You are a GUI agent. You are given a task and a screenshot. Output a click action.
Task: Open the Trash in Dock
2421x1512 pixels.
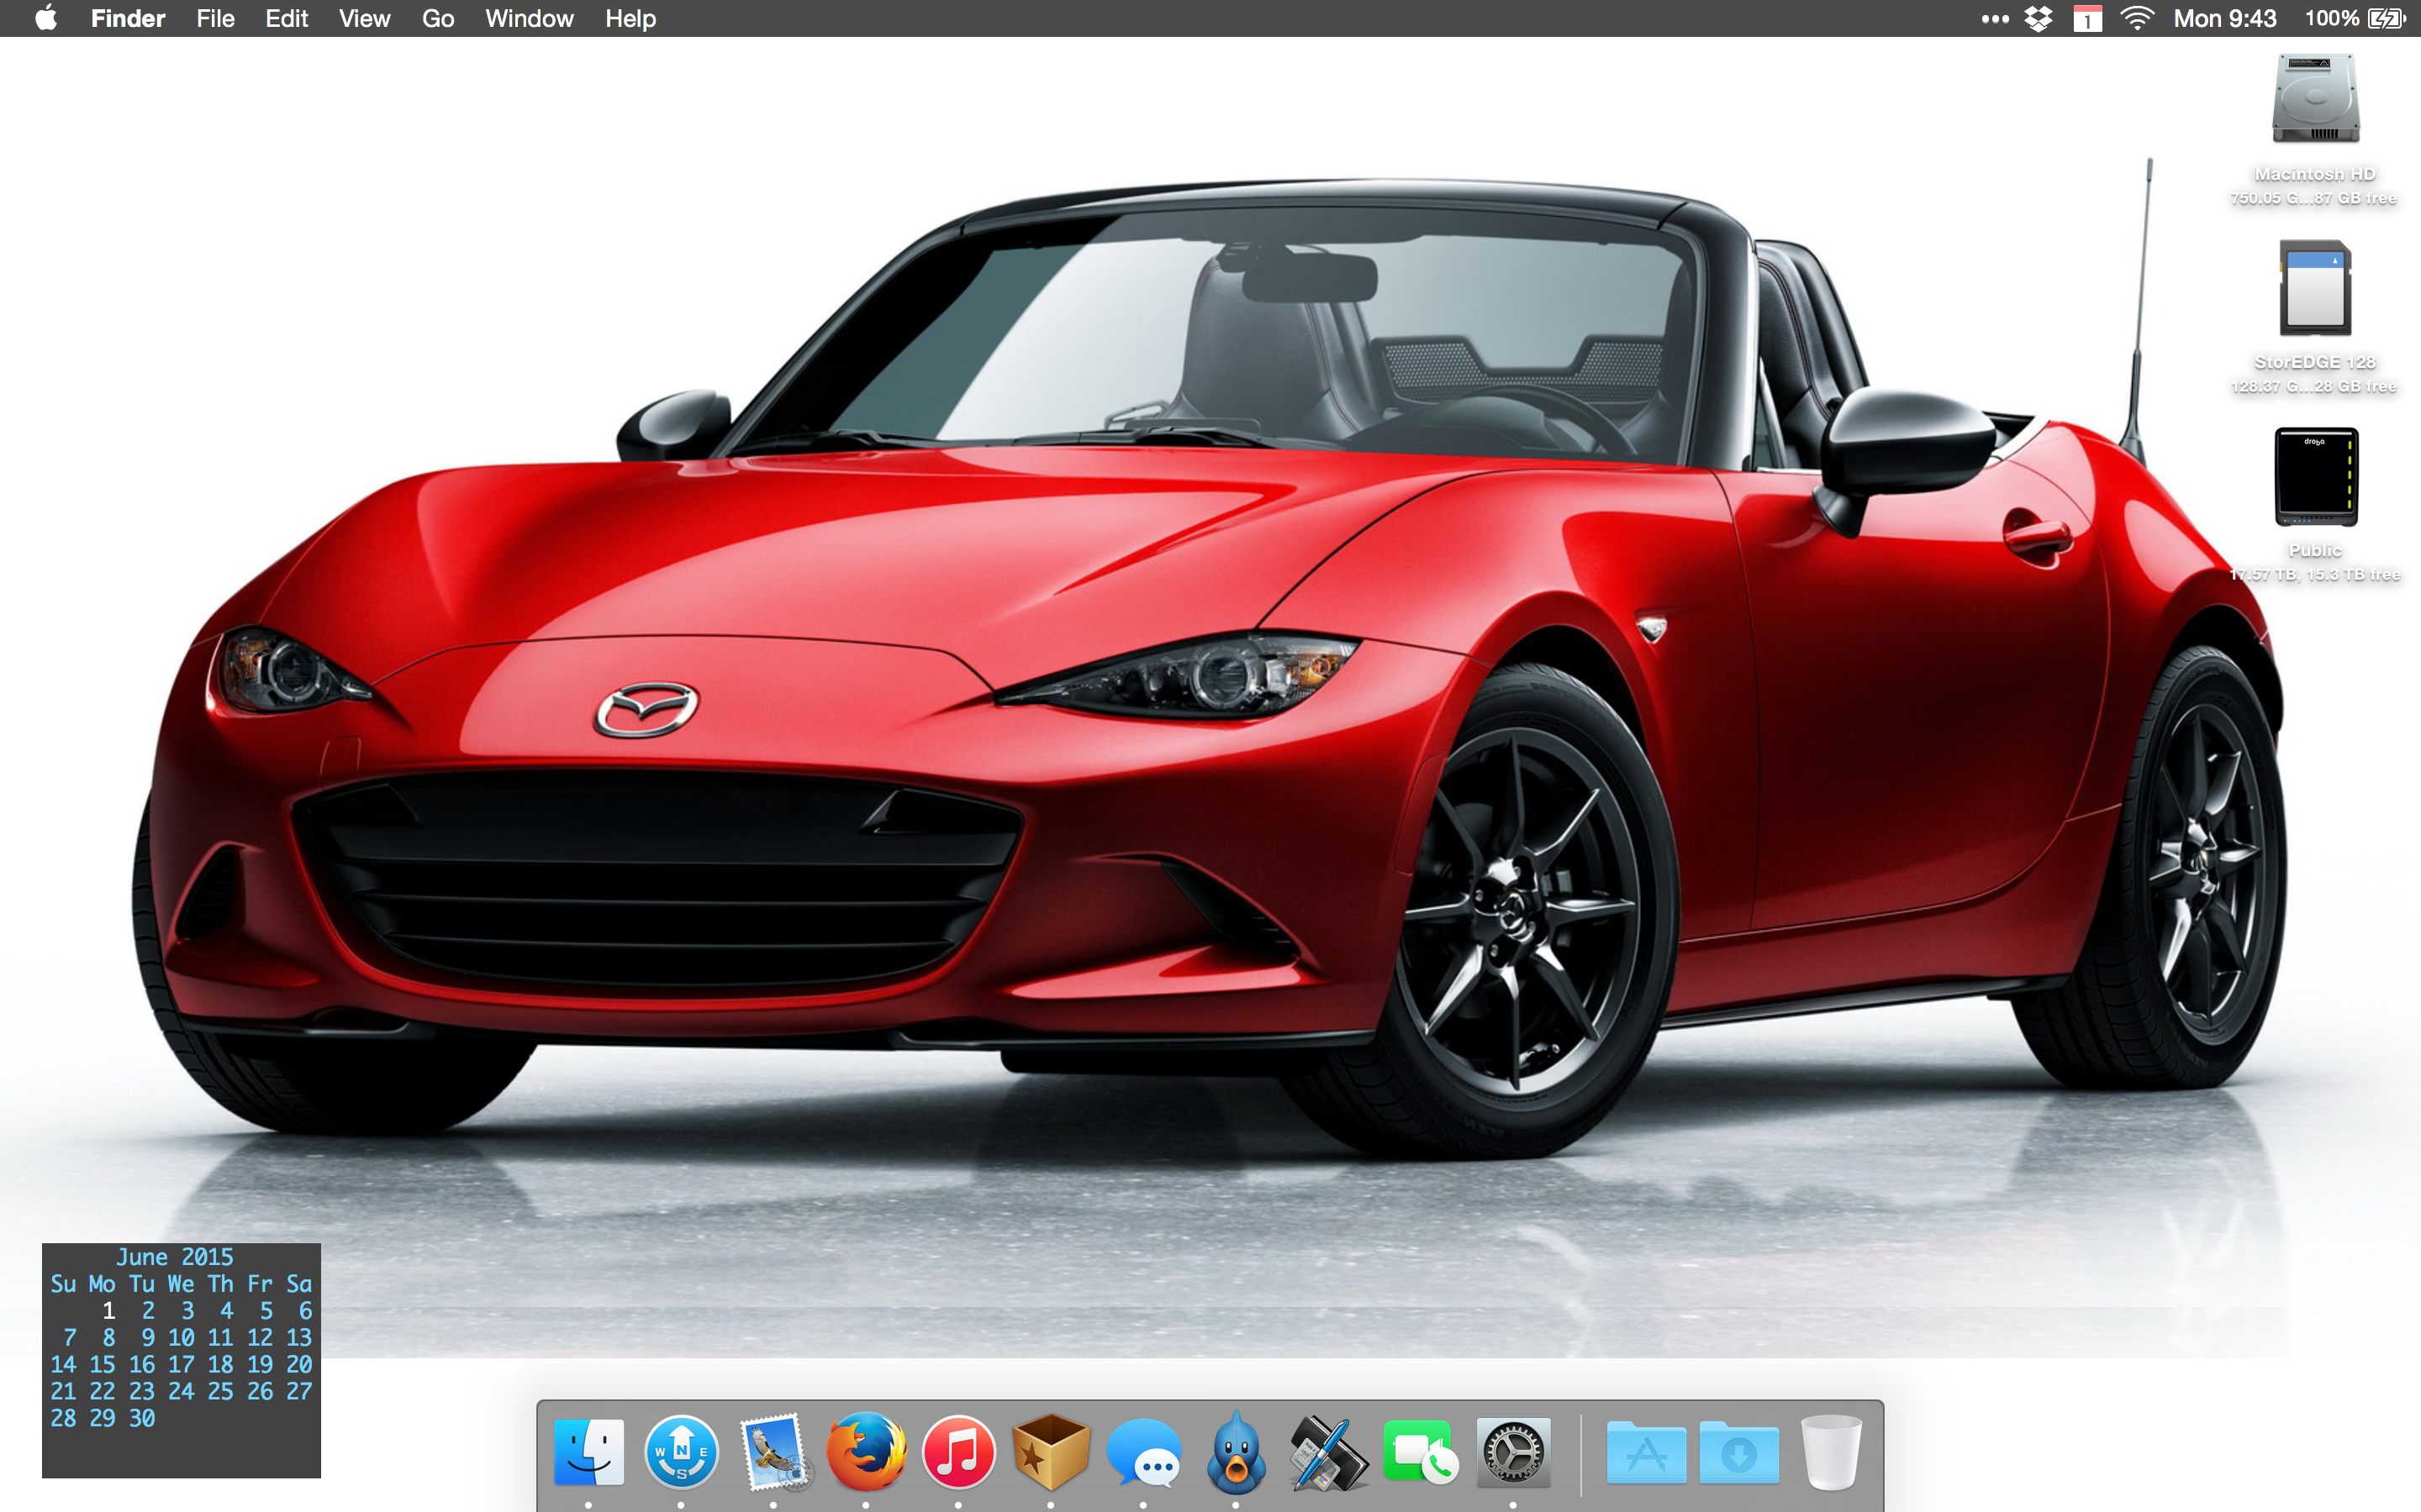(x=1830, y=1452)
